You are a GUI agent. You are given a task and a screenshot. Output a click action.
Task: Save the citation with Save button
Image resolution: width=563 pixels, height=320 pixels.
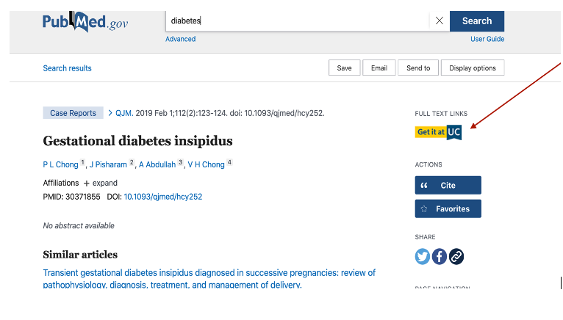click(344, 68)
